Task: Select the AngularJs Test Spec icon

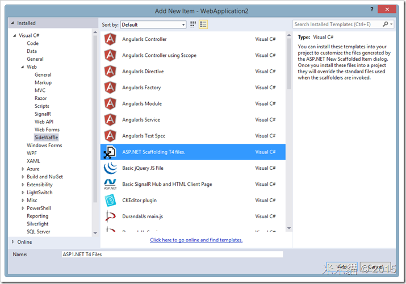Action: (110, 136)
